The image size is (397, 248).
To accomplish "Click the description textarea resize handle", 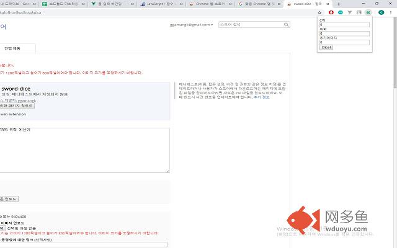I will tap(167, 171).
